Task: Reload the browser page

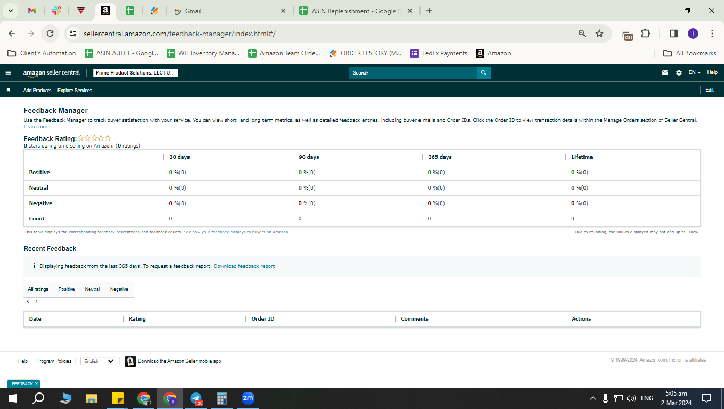Action: pos(50,34)
